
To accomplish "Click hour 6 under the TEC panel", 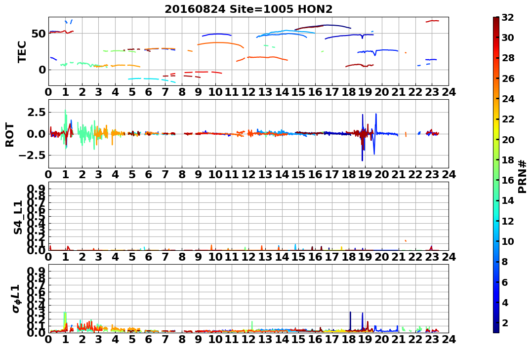I will [x=148, y=92].
